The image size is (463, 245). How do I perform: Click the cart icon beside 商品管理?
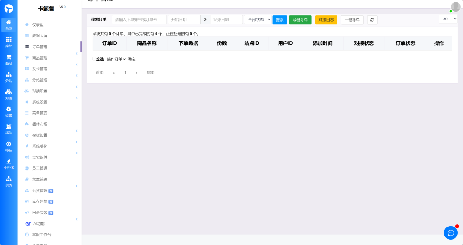pyautogui.click(x=27, y=58)
